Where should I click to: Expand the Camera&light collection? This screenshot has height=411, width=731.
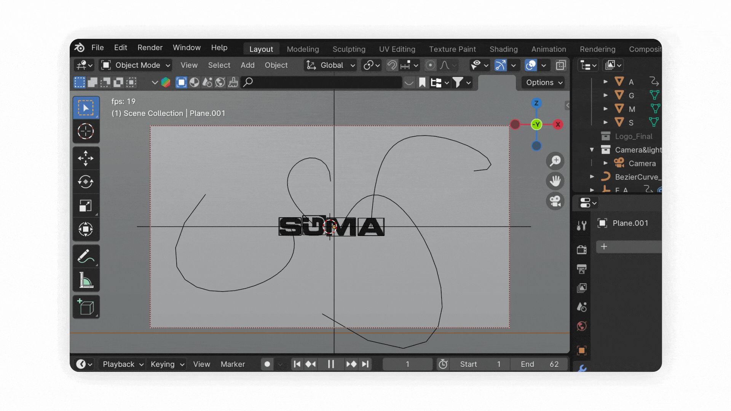592,150
